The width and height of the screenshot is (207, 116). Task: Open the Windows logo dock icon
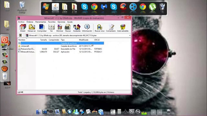point(46,6)
